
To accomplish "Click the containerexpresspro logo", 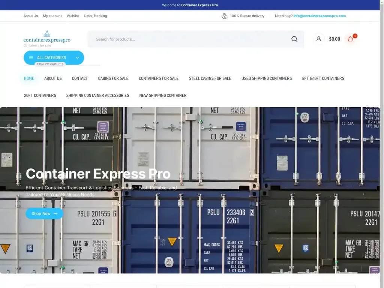I will coord(47,37).
